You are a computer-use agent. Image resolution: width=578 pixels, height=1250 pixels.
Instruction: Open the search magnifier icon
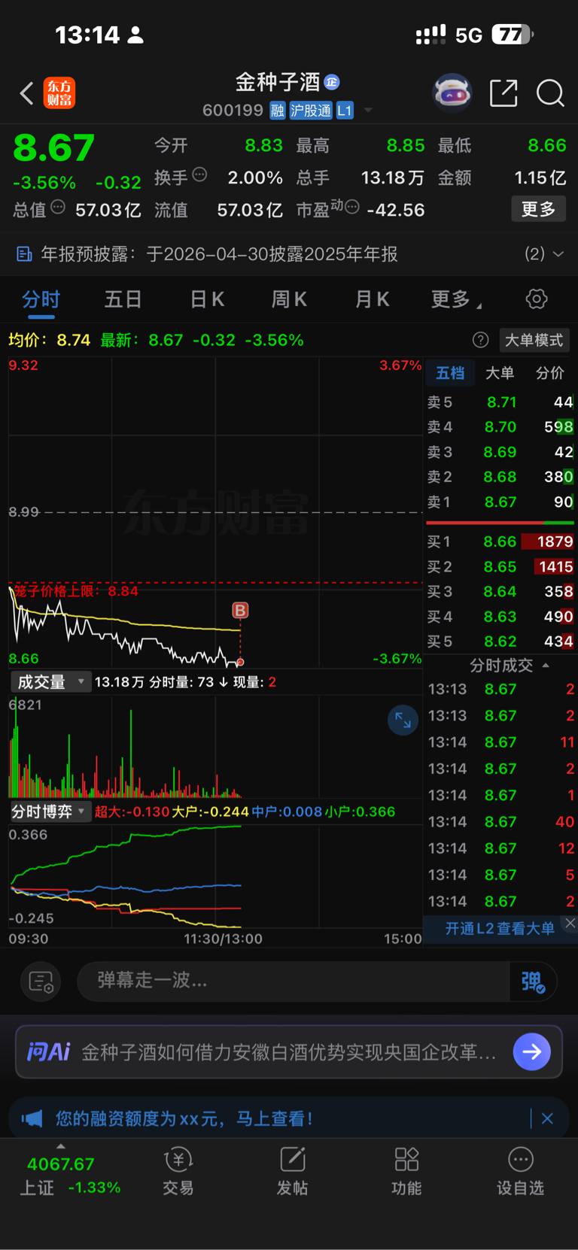[550, 93]
